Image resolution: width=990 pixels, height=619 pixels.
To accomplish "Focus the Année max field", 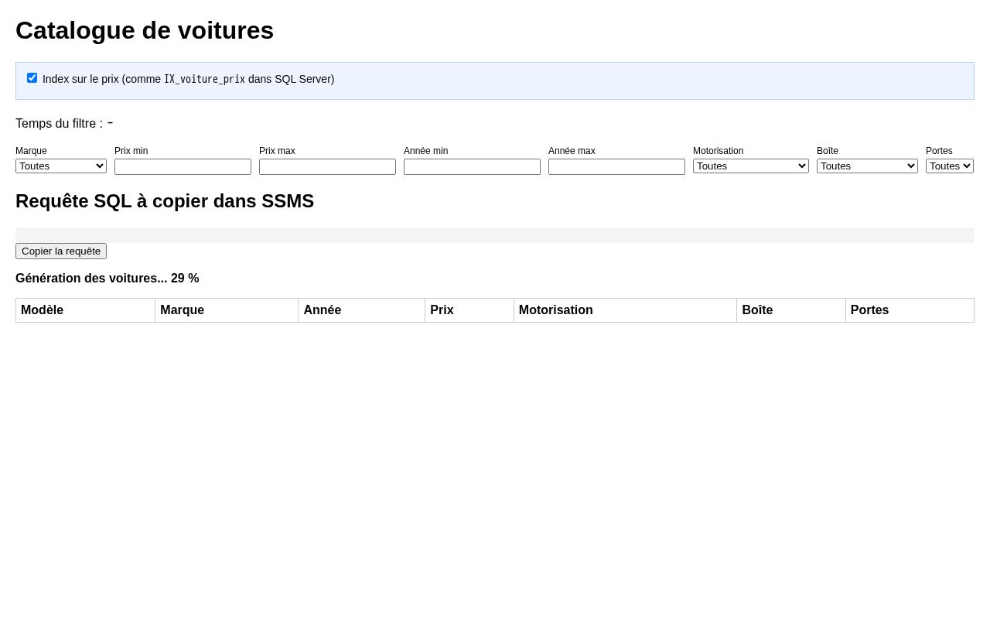I will 616,167.
